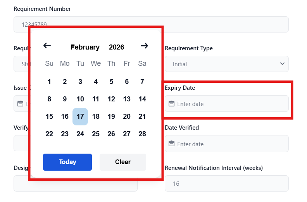Select February 1 in the calendar
Viewport: 307px width, 202px height.
click(x=49, y=82)
